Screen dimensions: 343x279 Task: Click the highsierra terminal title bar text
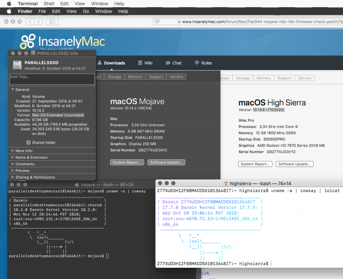point(260,184)
